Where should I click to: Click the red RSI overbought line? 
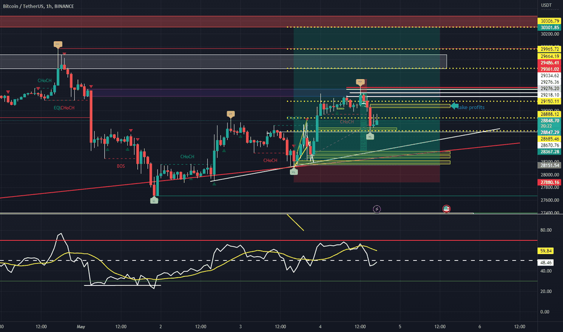(269, 240)
